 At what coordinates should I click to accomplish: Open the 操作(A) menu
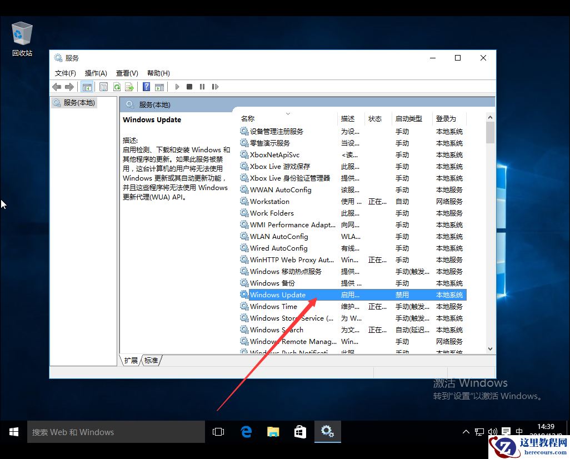click(96, 73)
